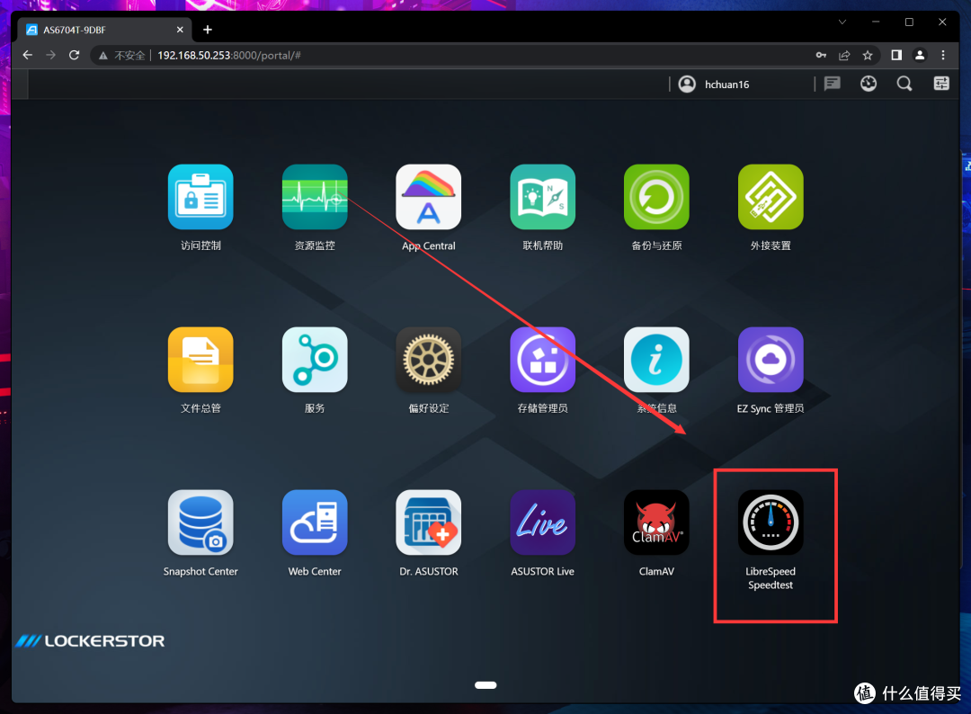Viewport: 971px width, 714px height.
Task: Launch ASUSTOR Live app
Action: click(x=542, y=522)
